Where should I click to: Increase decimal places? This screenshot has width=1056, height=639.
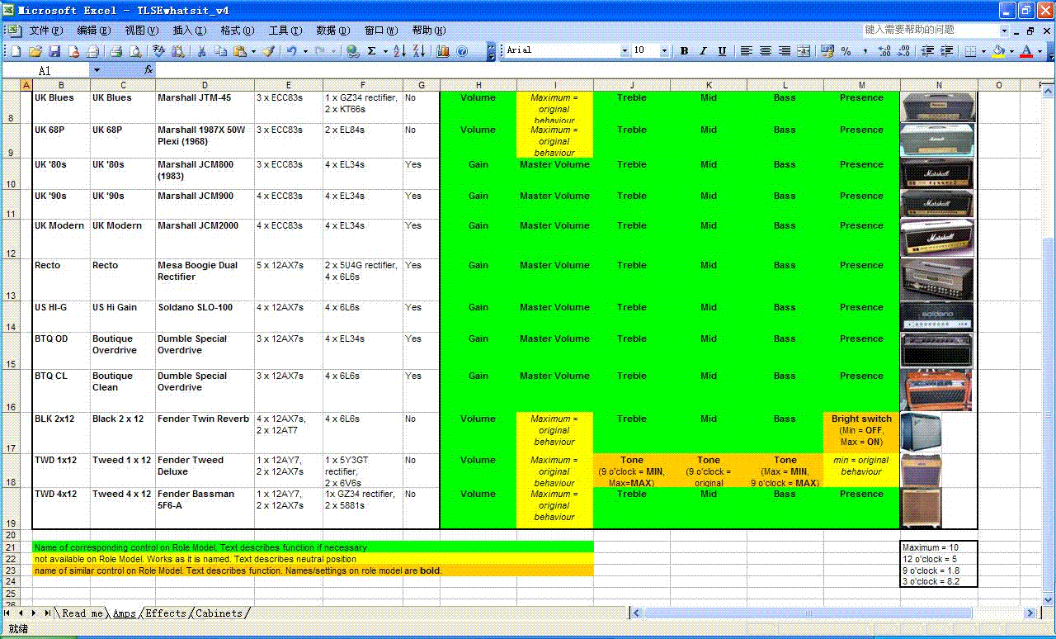point(884,51)
